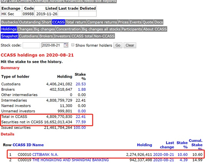Open the Short tab
This screenshot has width=211, height=163.
(x=46, y=22)
